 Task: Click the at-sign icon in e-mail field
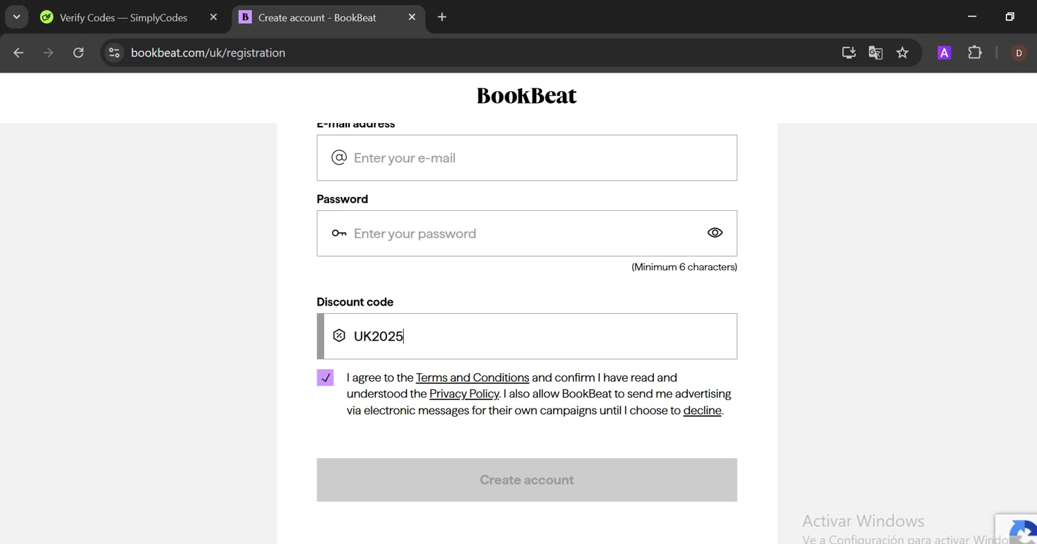[339, 158]
